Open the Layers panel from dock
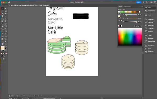The height and width of the screenshot is (99, 157). coord(150,36)
